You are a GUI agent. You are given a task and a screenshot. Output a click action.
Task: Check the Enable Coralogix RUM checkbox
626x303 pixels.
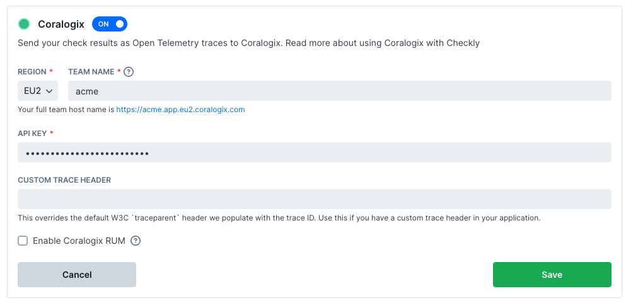[23, 241]
